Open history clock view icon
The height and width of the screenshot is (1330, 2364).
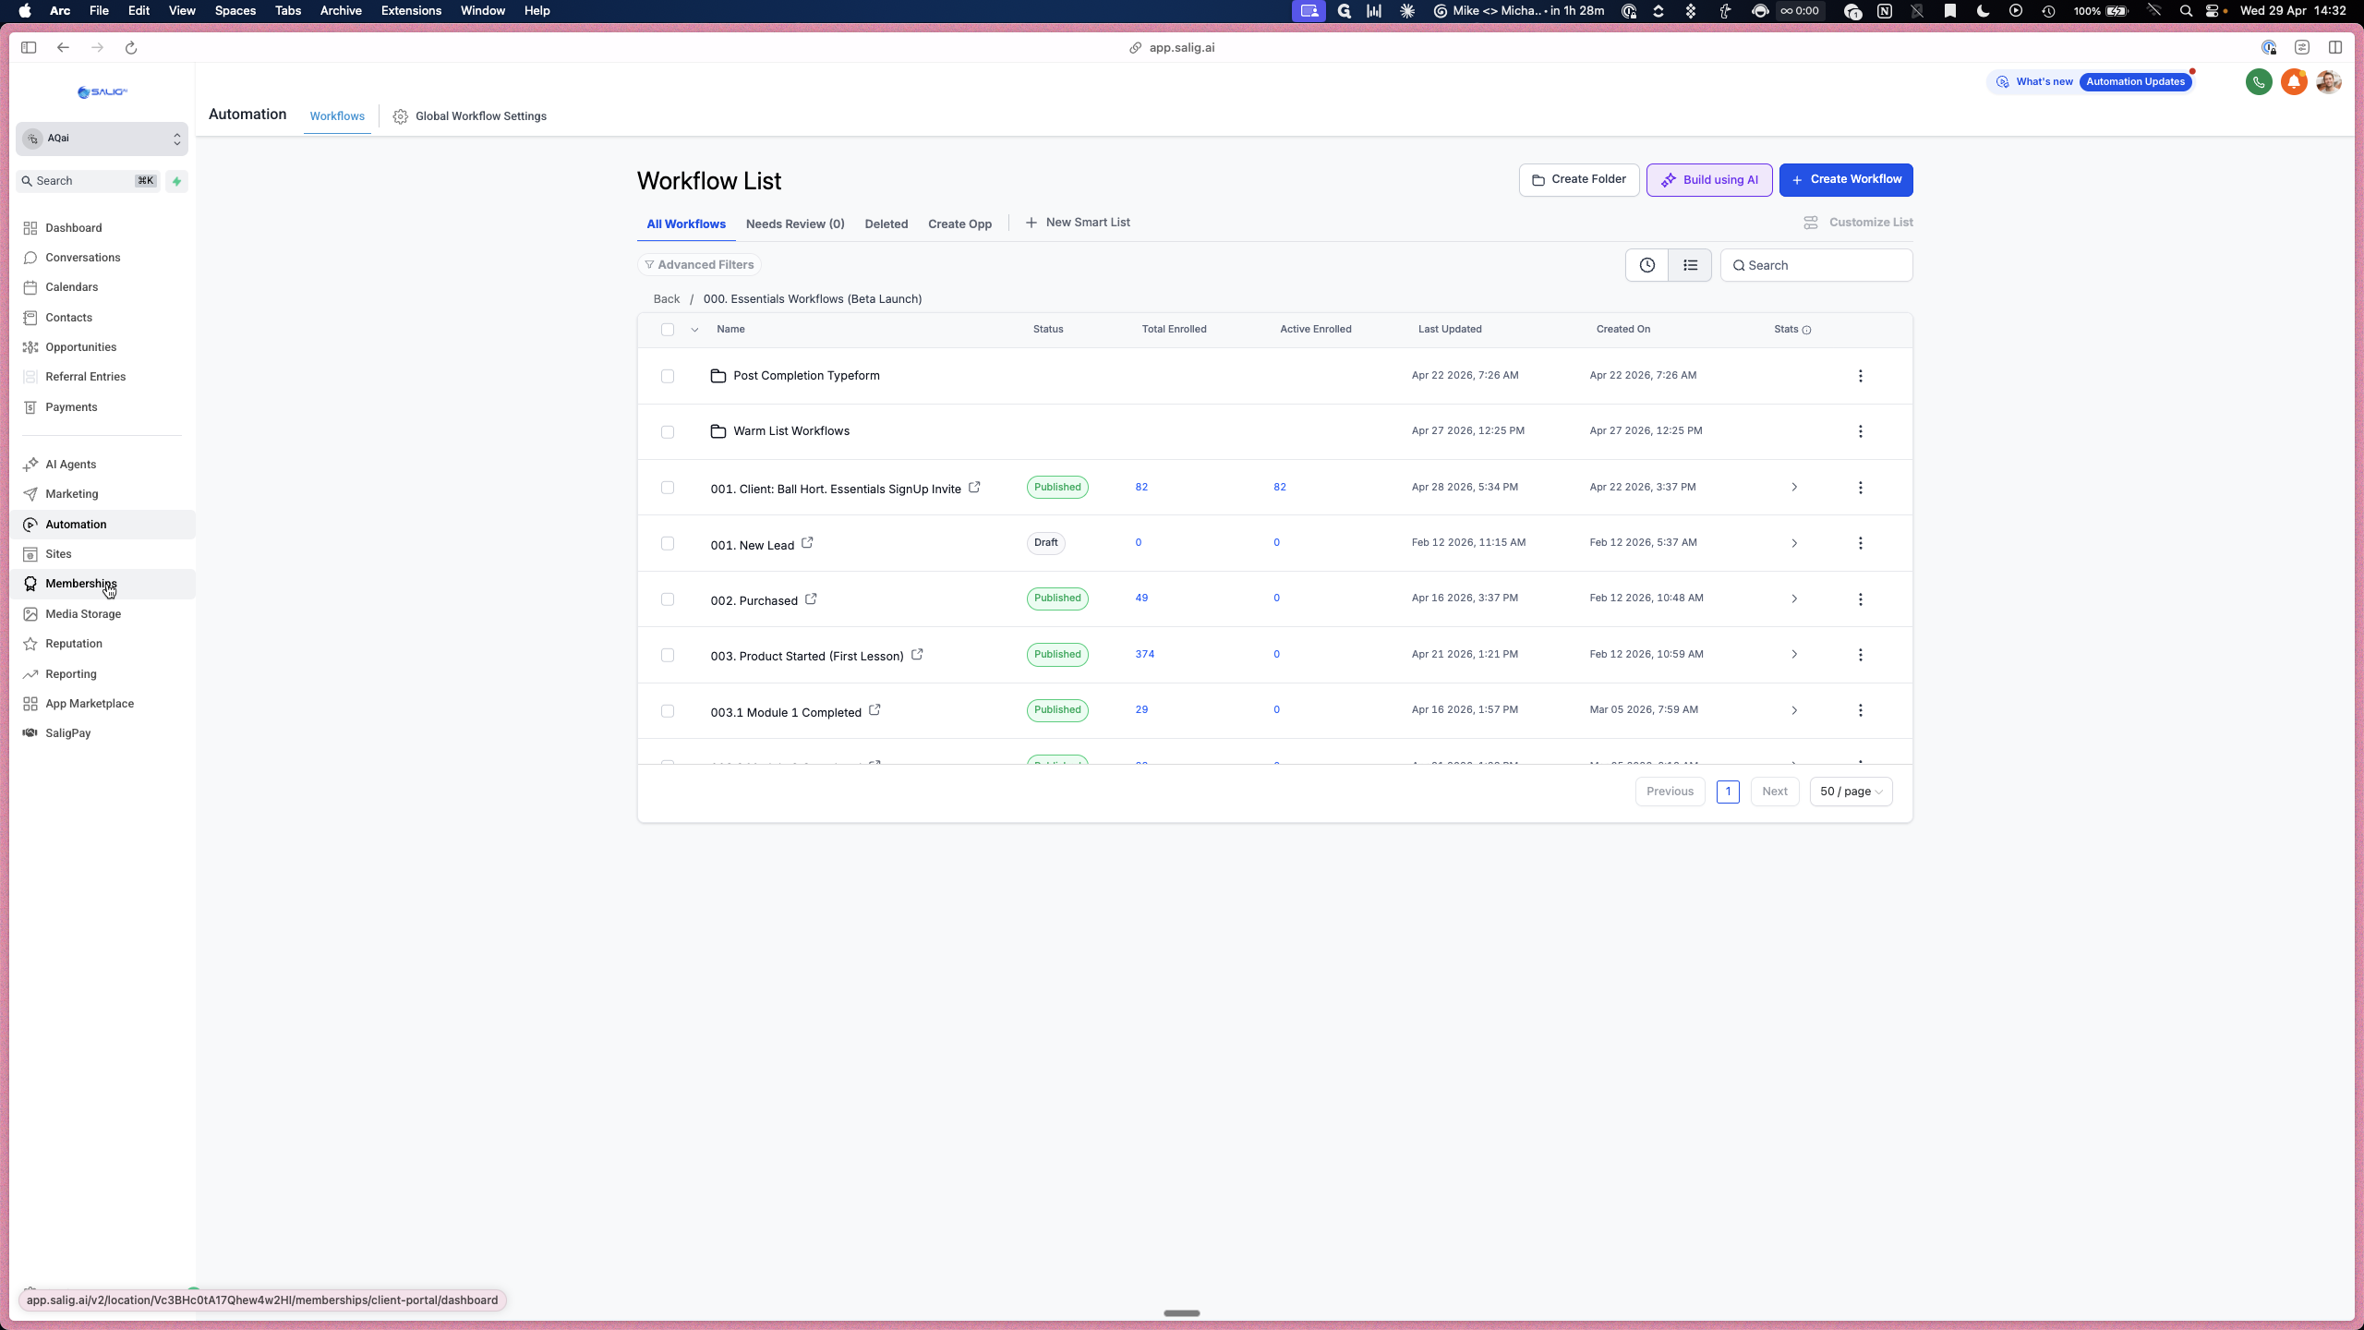pos(1646,265)
